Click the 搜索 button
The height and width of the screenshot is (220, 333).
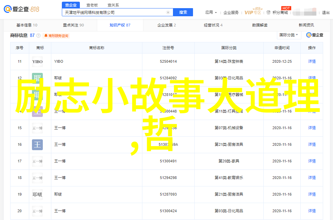pyautogui.click(x=183, y=12)
